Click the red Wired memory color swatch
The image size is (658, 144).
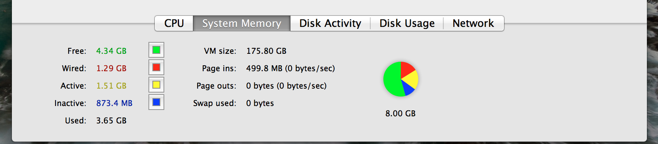click(156, 67)
